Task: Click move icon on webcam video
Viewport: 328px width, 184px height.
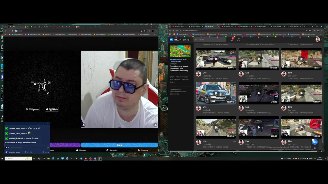Action: (x=84, y=125)
